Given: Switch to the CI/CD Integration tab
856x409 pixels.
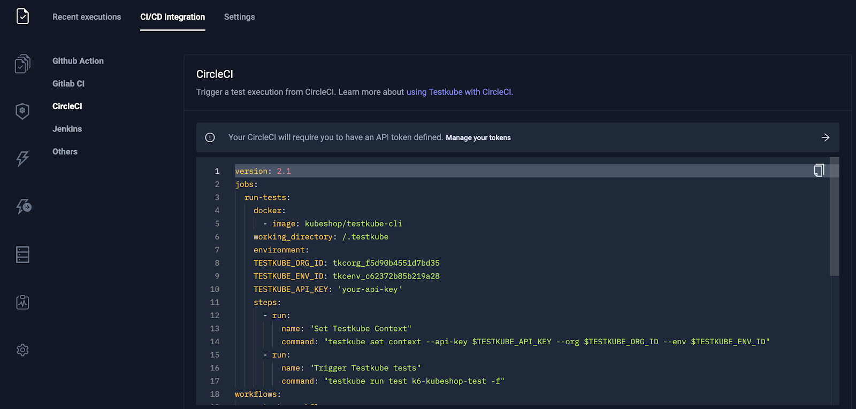Looking at the screenshot, I should pyautogui.click(x=173, y=17).
